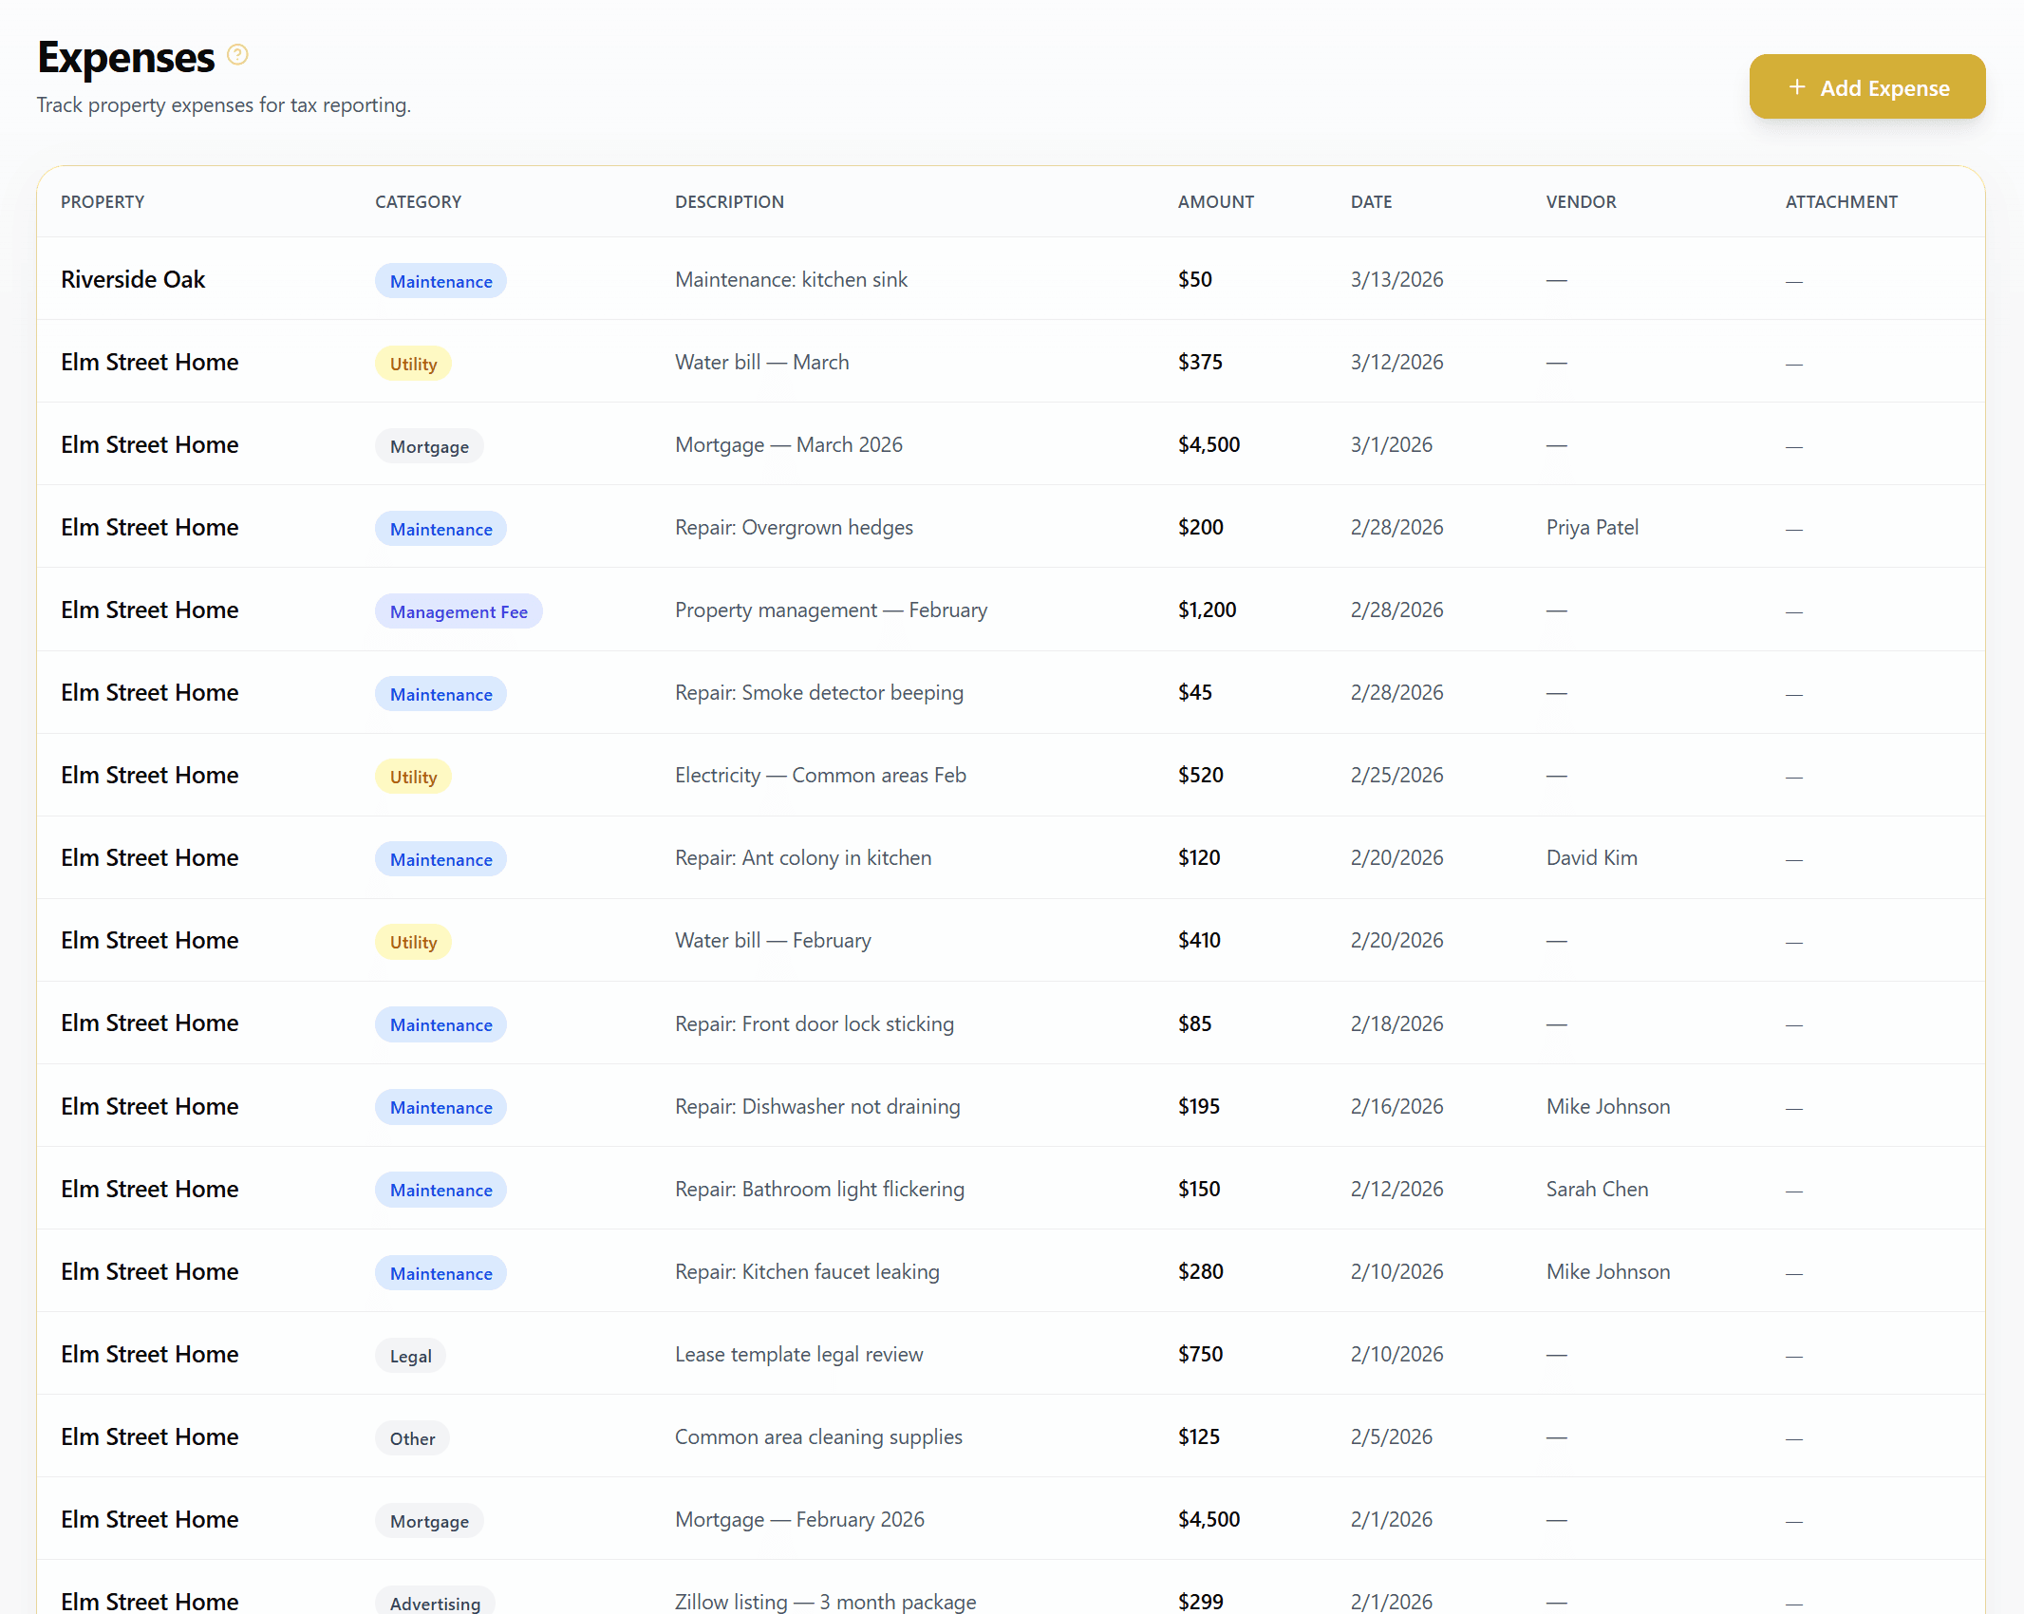The height and width of the screenshot is (1614, 2024).
Task: Toggle the Utility badge for February water bill
Action: pyautogui.click(x=412, y=941)
